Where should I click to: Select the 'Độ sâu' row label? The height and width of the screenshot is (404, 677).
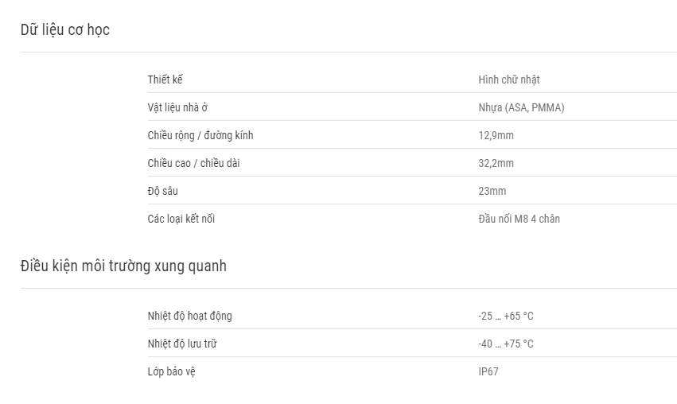163,191
